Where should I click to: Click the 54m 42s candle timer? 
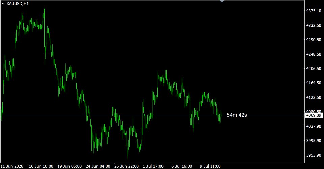[237, 115]
